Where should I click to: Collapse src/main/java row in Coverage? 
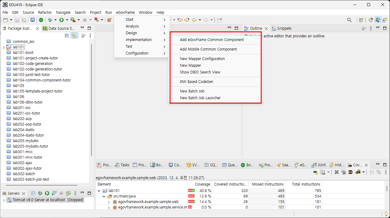(104, 196)
